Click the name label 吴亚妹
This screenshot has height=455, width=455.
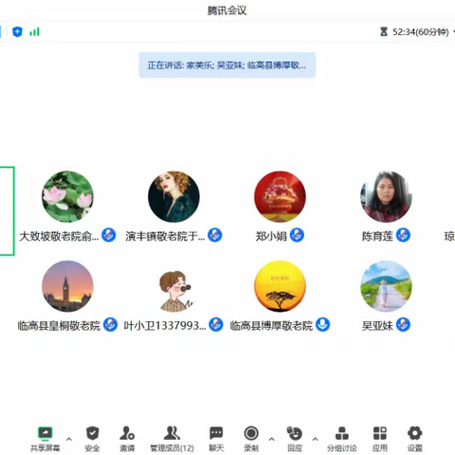click(x=377, y=325)
